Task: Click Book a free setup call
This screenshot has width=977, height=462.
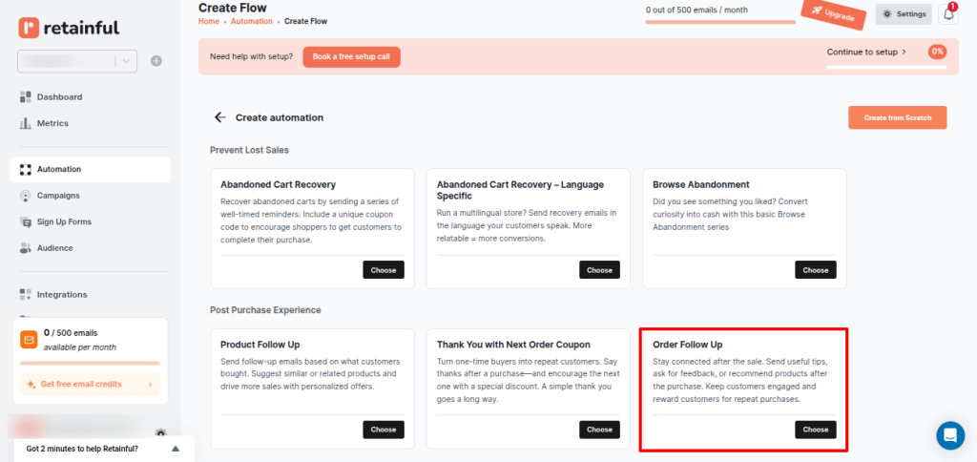Action: click(351, 56)
